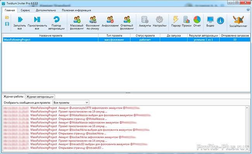Click the Twidium app icon in title bar
The image size is (252, 154).
[3, 3]
